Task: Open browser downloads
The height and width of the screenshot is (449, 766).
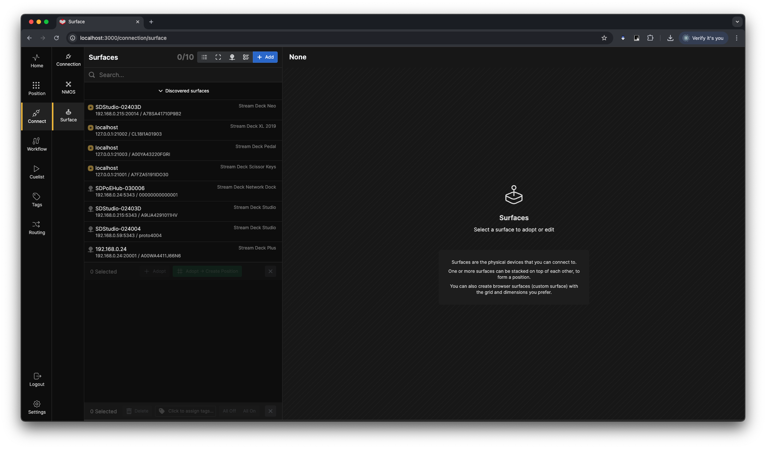Action: point(670,38)
